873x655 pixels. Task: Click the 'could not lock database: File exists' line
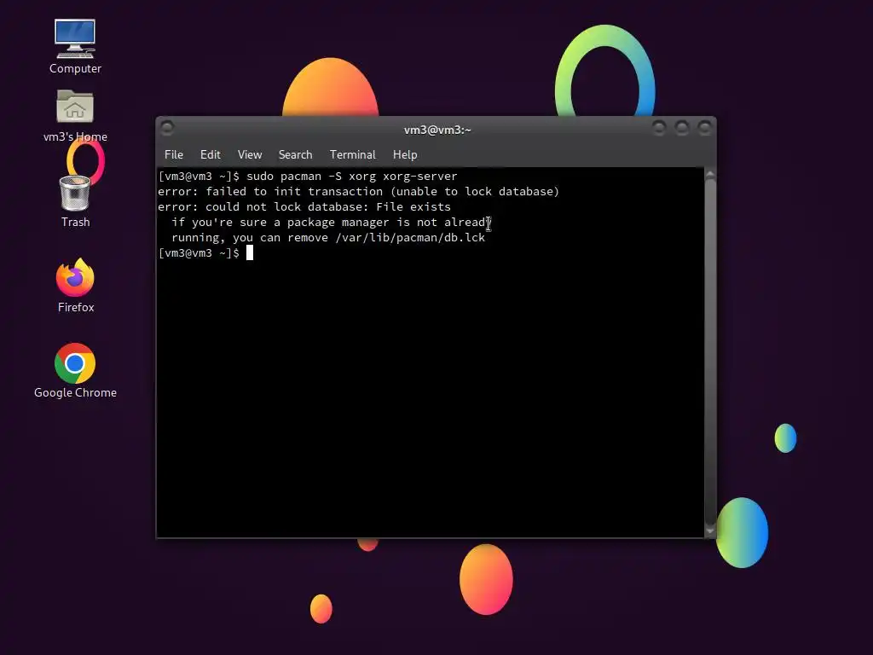pos(304,206)
